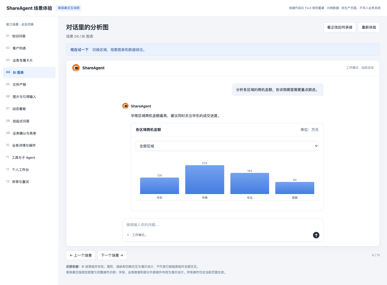The width and height of the screenshot is (387, 285).
Task: Focus the 继续输入你的问题 input field
Action: (x=223, y=225)
